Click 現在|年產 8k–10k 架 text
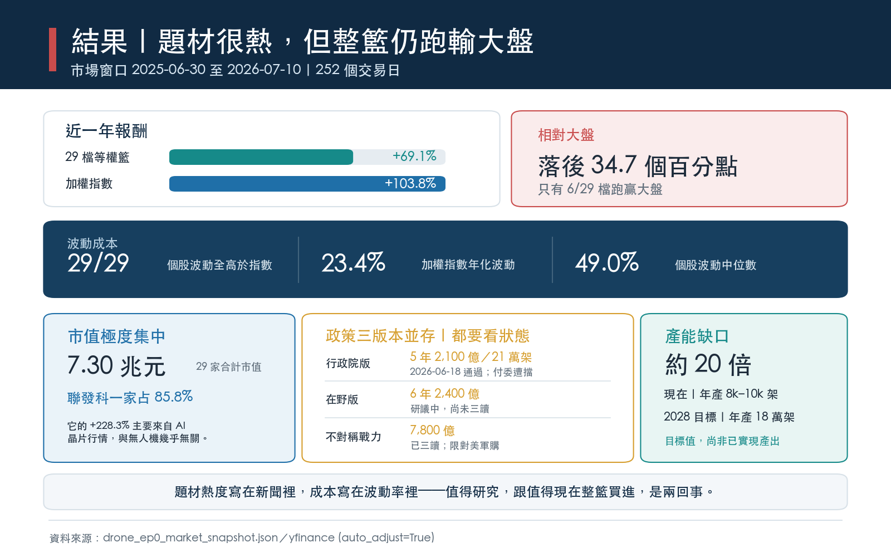Viewport: 891px width, 557px height. [x=721, y=394]
